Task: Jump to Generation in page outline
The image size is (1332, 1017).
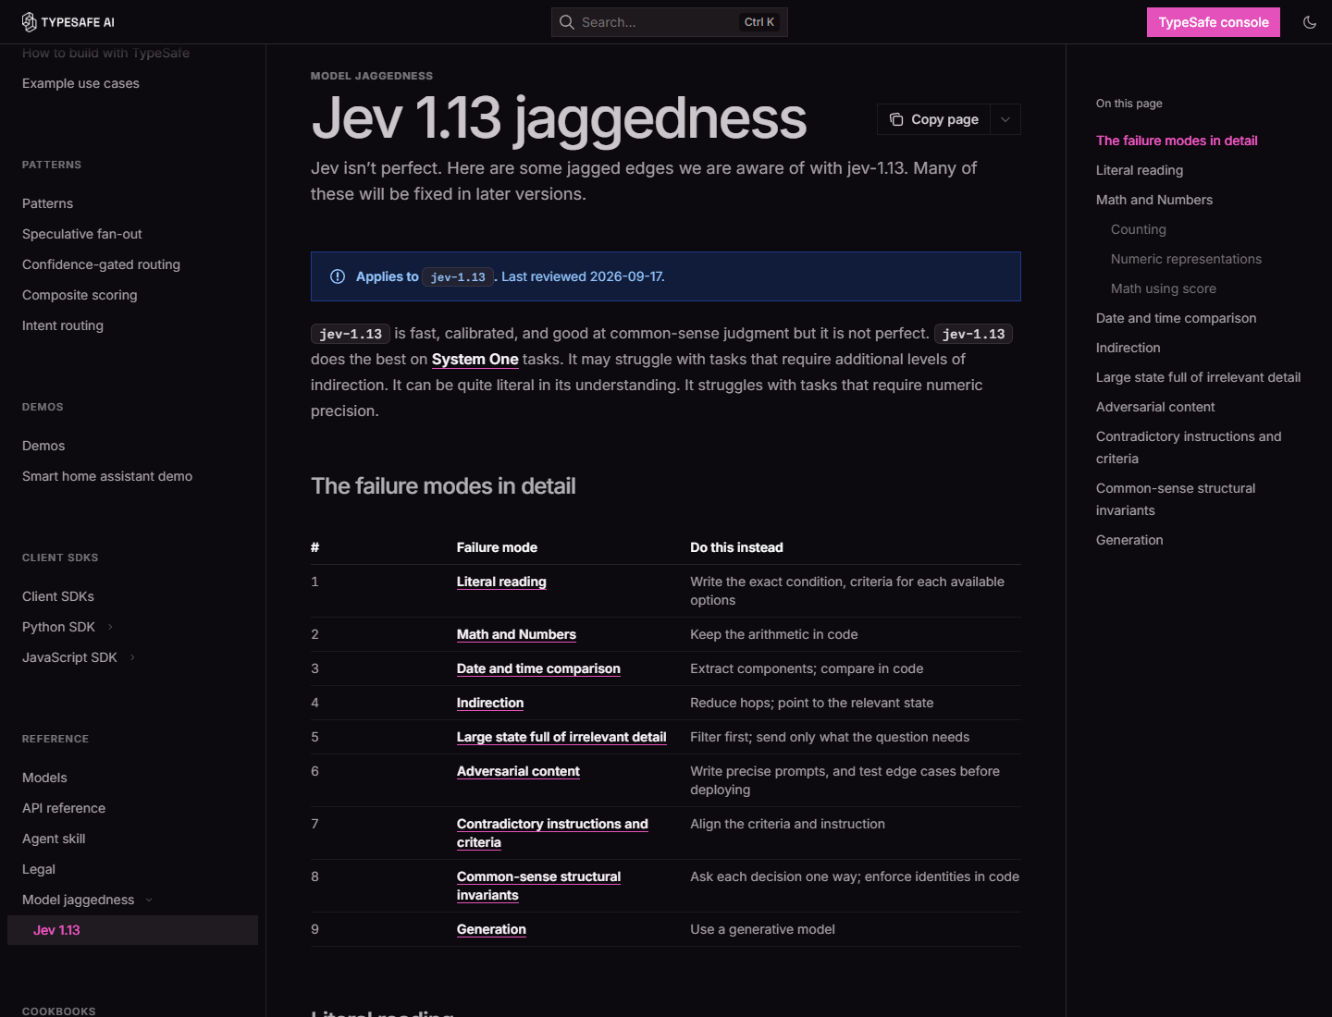Action: 1129,540
